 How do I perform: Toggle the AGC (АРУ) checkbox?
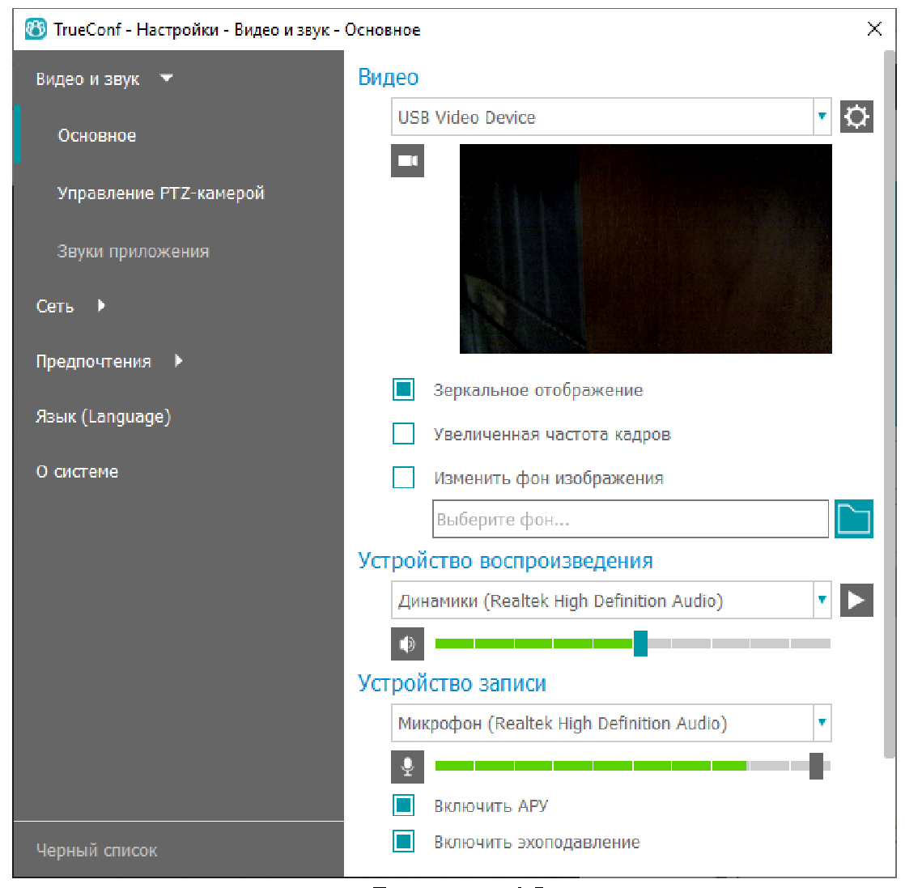(x=403, y=805)
